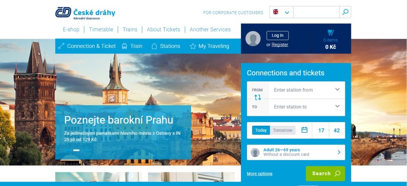Open the Timetable menu
This screenshot has width=407, height=186.
(101, 29)
